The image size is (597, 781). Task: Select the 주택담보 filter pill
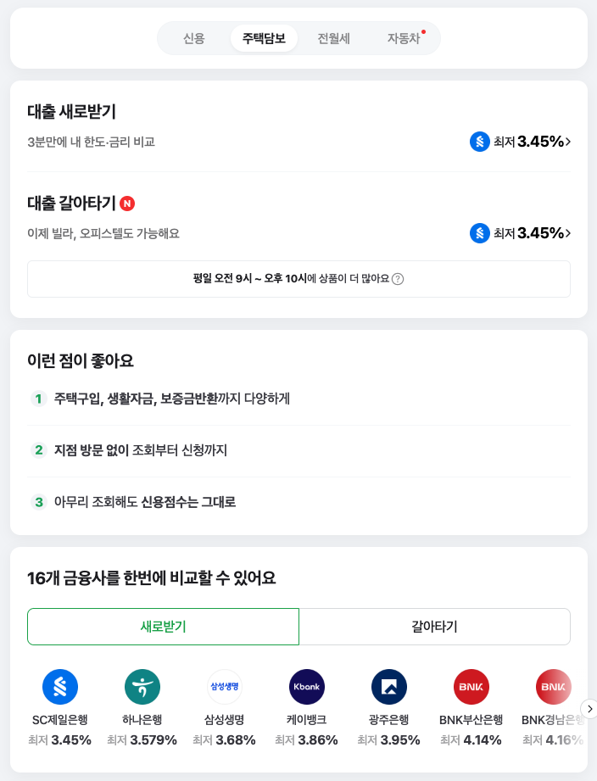click(264, 37)
